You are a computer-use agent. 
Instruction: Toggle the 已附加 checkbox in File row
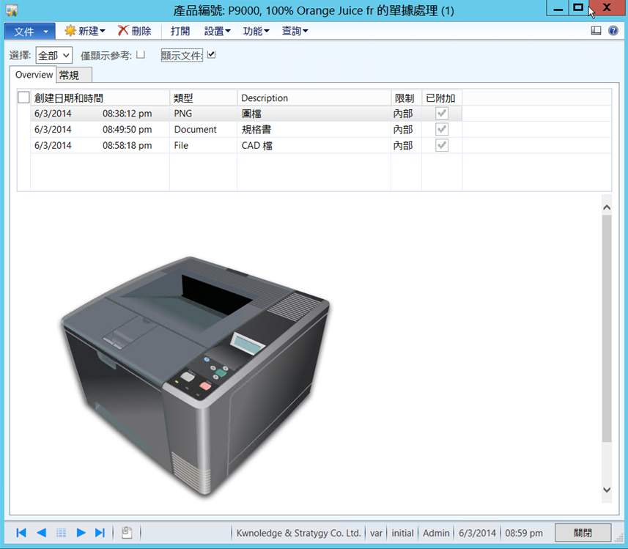[442, 145]
